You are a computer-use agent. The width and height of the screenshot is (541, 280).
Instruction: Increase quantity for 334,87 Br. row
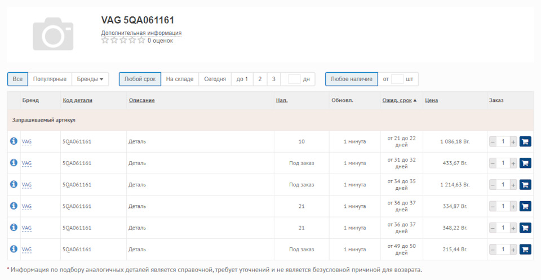tap(513, 207)
